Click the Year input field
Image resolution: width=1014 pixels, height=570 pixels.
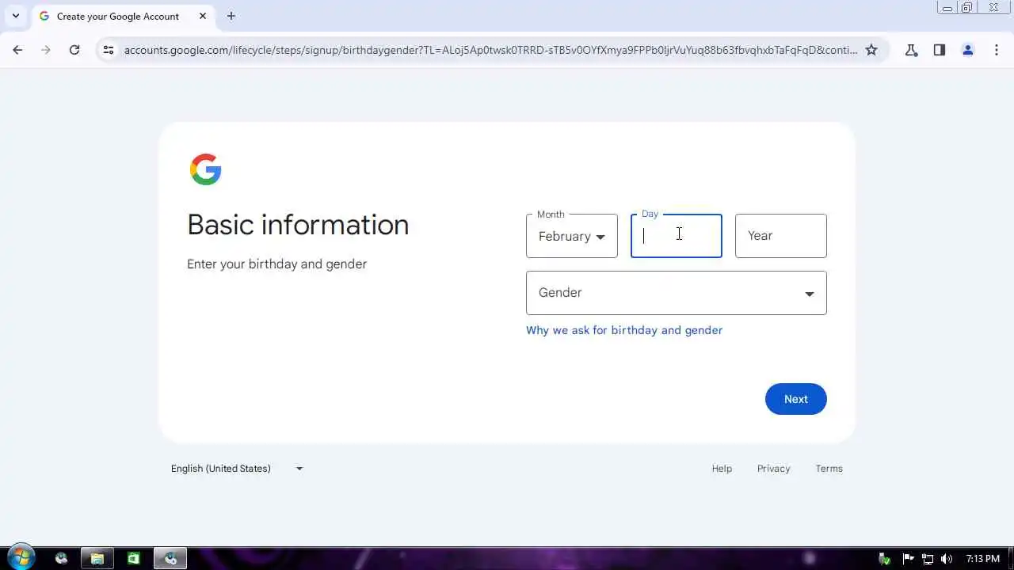780,236
